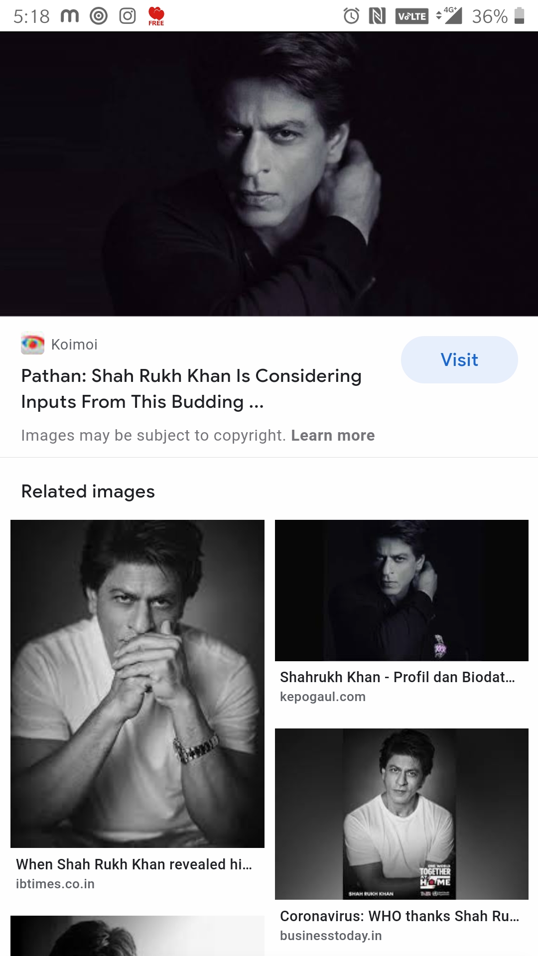This screenshot has height=956, width=538.
Task: Open the related image above the kepogaul.com caption
Action: [402, 590]
